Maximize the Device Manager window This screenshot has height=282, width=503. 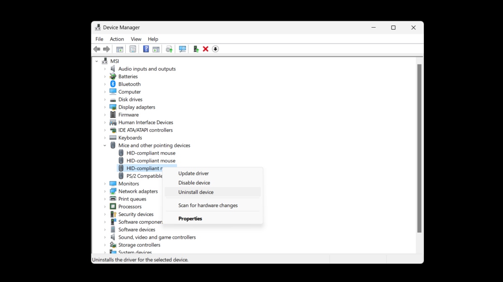(393, 28)
